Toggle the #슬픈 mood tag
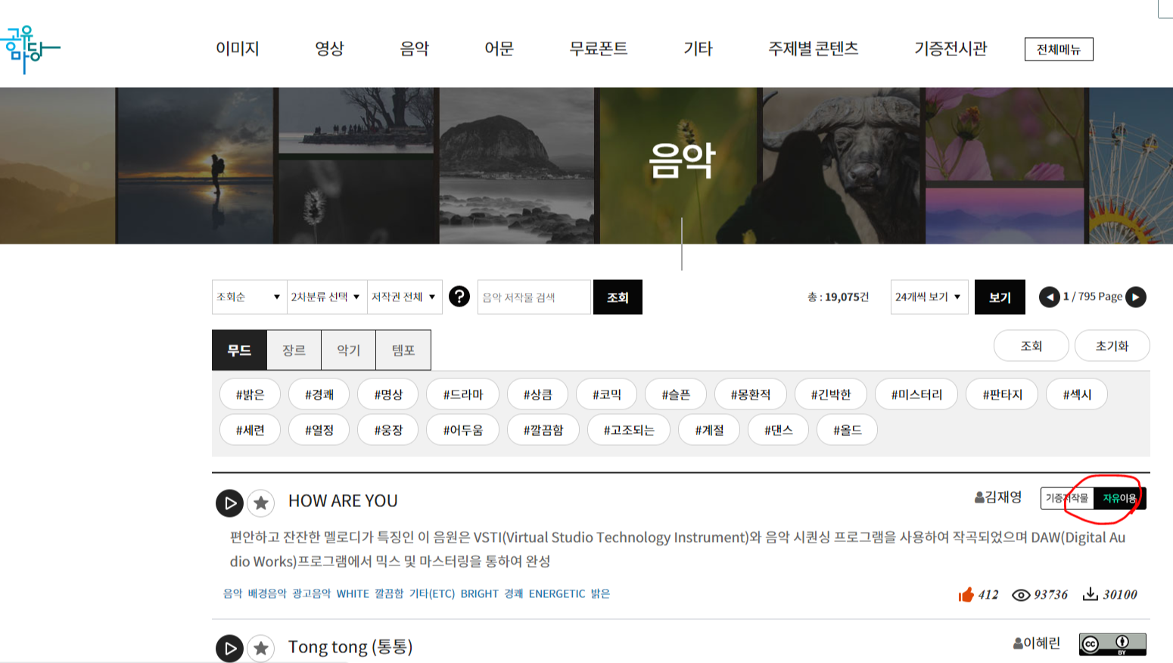The image size is (1173, 663). pyautogui.click(x=676, y=394)
